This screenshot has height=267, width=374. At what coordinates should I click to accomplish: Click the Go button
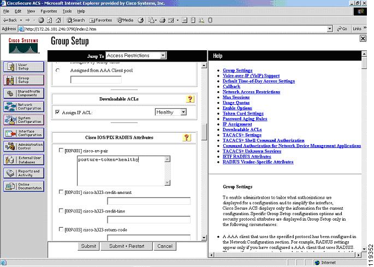(x=342, y=29)
